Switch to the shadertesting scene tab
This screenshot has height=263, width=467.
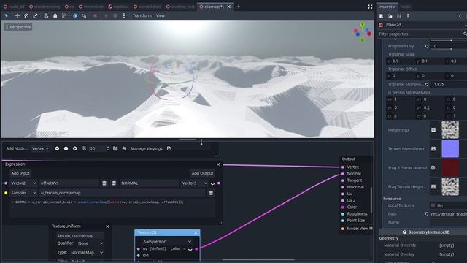(x=45, y=7)
